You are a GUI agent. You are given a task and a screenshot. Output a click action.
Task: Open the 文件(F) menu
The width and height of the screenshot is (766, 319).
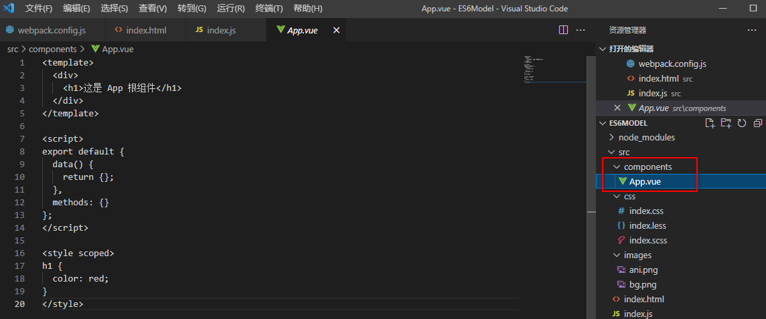pyautogui.click(x=39, y=9)
